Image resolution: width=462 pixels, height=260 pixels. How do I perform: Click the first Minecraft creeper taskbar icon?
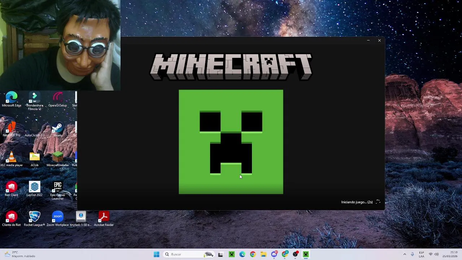coord(231,254)
